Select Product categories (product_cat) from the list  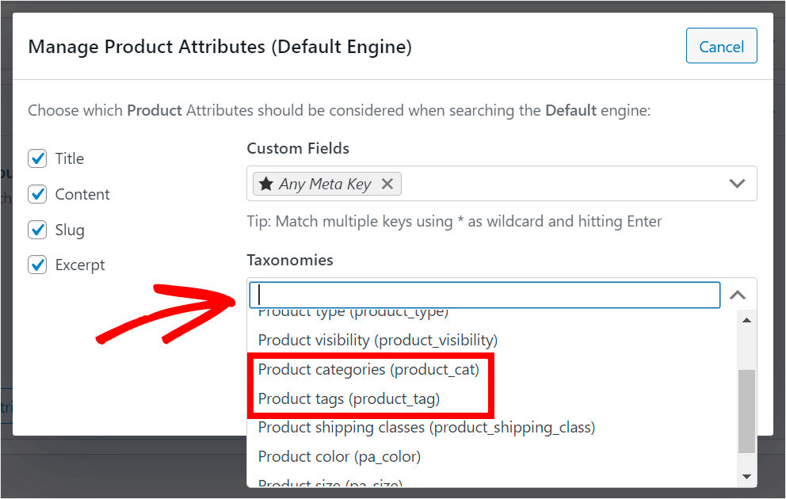368,369
